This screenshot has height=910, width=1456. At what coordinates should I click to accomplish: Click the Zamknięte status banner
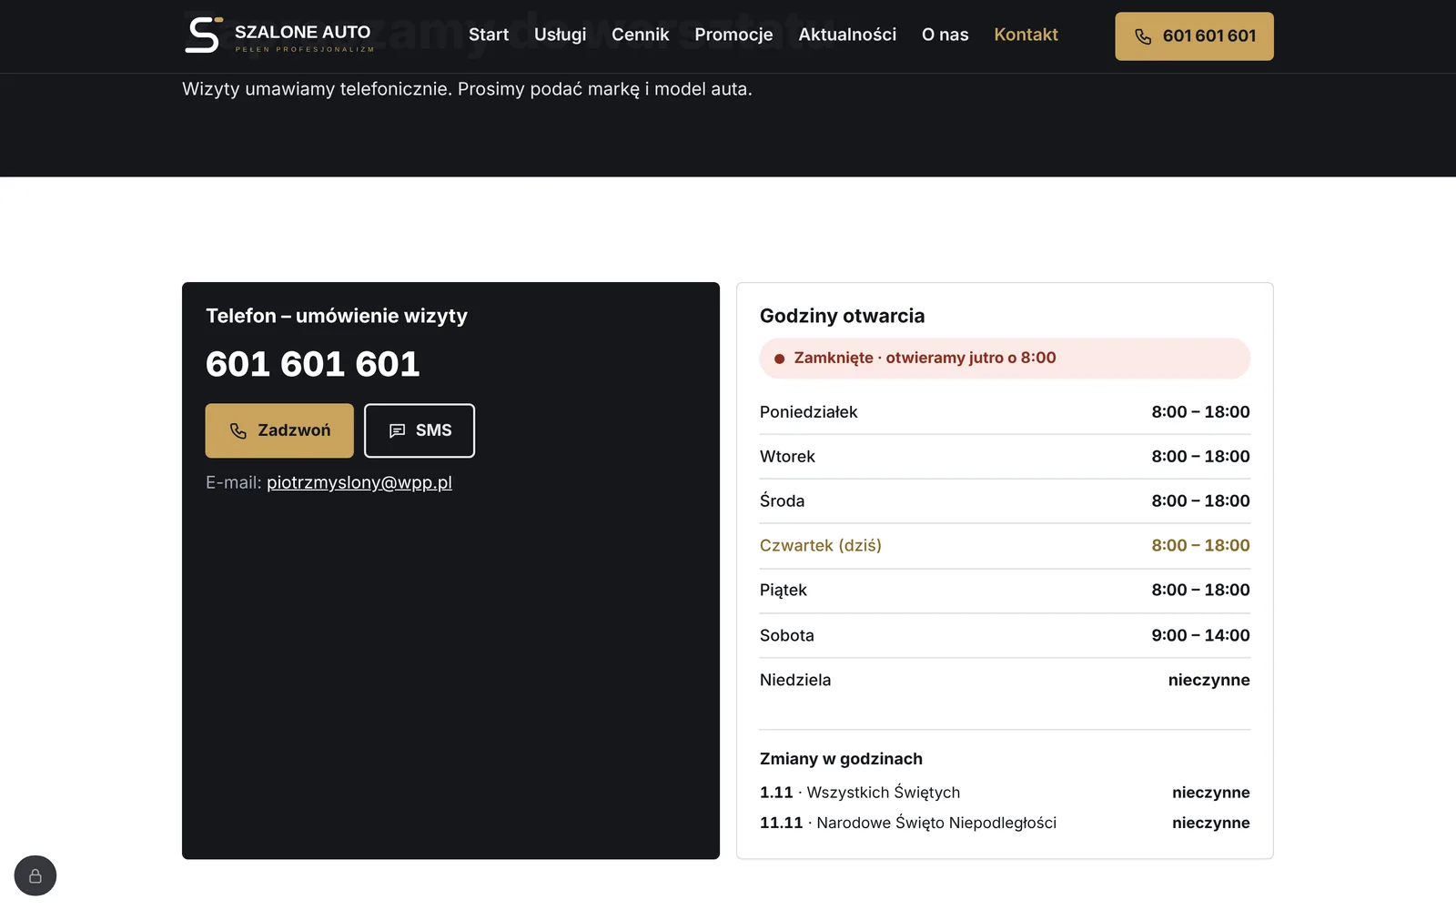[x=1005, y=359]
